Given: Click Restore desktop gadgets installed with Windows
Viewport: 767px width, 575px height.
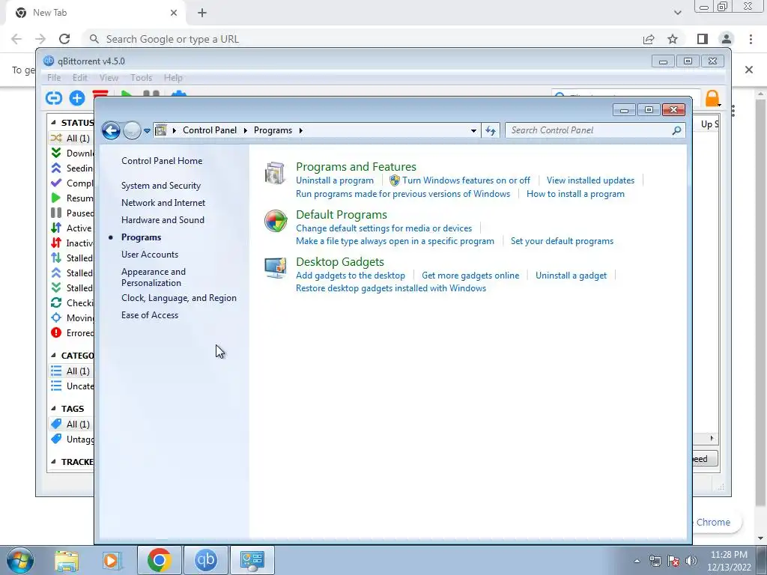Looking at the screenshot, I should pos(391,288).
